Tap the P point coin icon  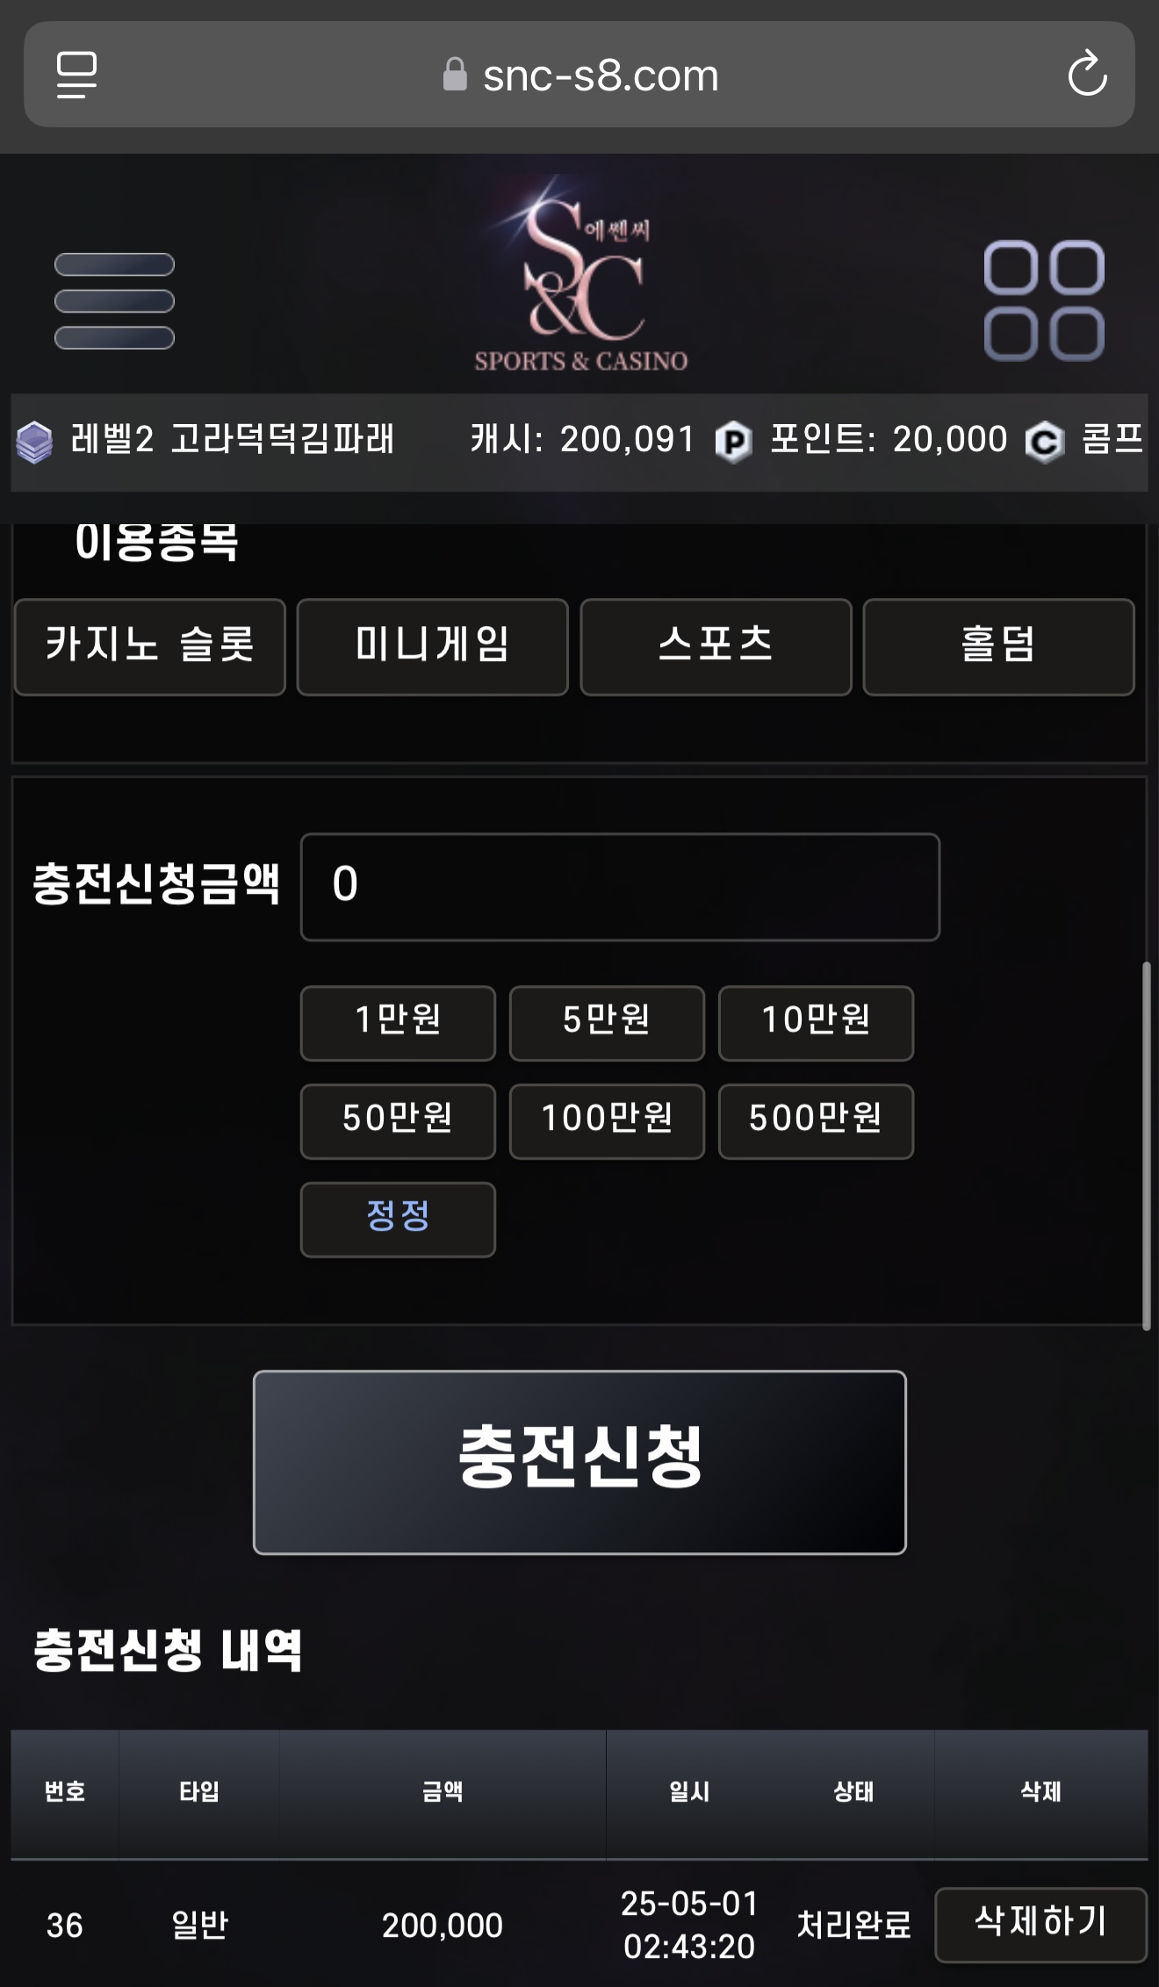point(733,442)
